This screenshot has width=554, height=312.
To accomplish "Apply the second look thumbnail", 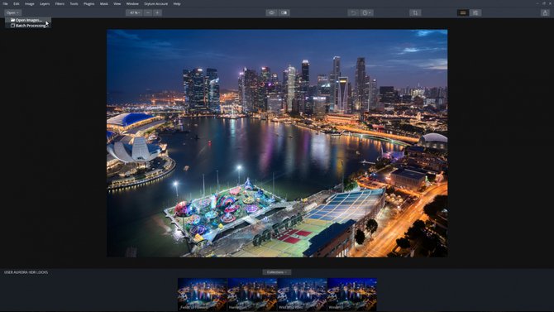I will [x=252, y=295].
